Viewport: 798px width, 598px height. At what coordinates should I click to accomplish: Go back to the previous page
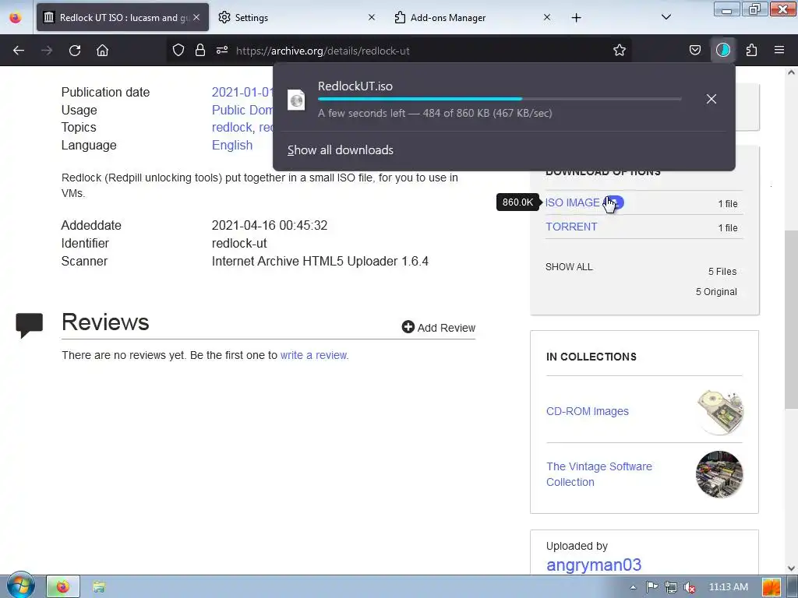tap(19, 51)
